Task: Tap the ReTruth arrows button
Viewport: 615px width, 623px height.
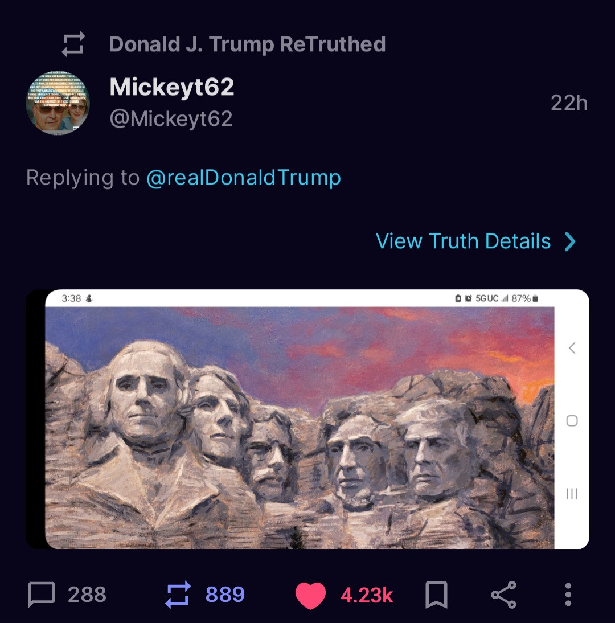Action: point(178,595)
